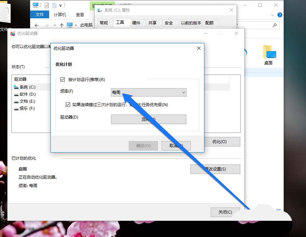The image size is (306, 237).
Task: Click the 娱乐 (F:) drive icon
Action: (16, 108)
